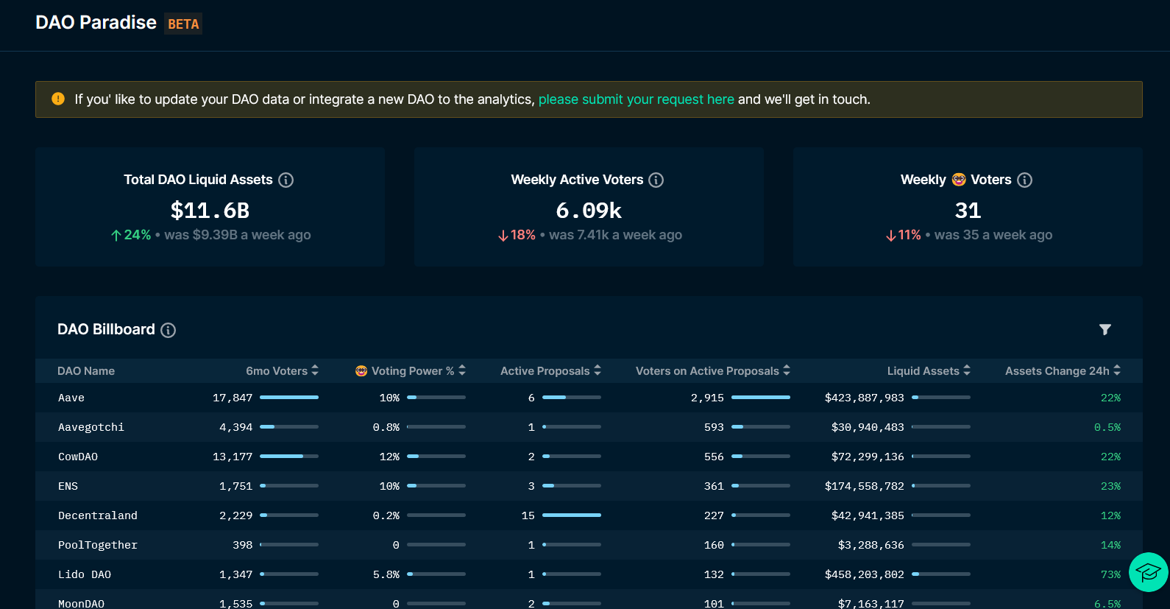The height and width of the screenshot is (609, 1170).
Task: Click the 6.09k weekly voters value
Action: click(x=589, y=211)
